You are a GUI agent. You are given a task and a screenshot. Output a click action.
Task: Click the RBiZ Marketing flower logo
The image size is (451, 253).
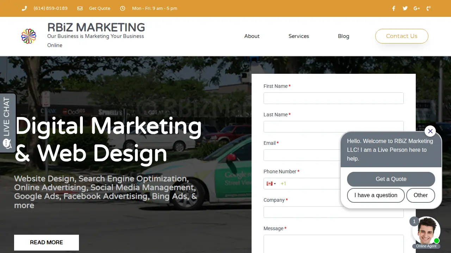tap(29, 36)
